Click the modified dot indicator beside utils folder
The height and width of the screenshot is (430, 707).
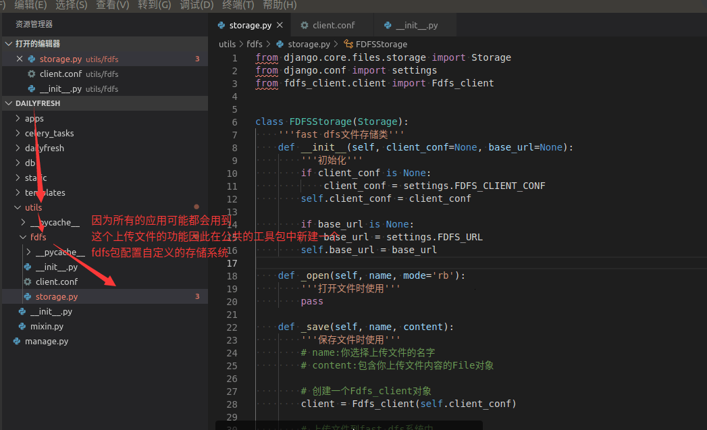point(197,207)
